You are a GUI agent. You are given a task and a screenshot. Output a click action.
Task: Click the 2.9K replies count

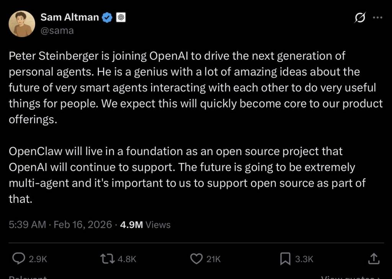coord(38,259)
